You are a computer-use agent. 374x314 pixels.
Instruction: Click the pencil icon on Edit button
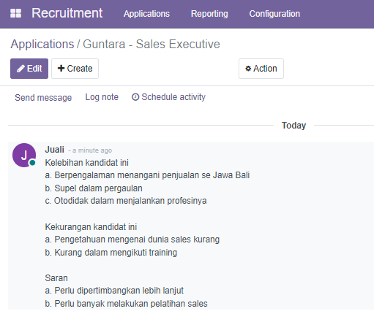click(x=20, y=69)
